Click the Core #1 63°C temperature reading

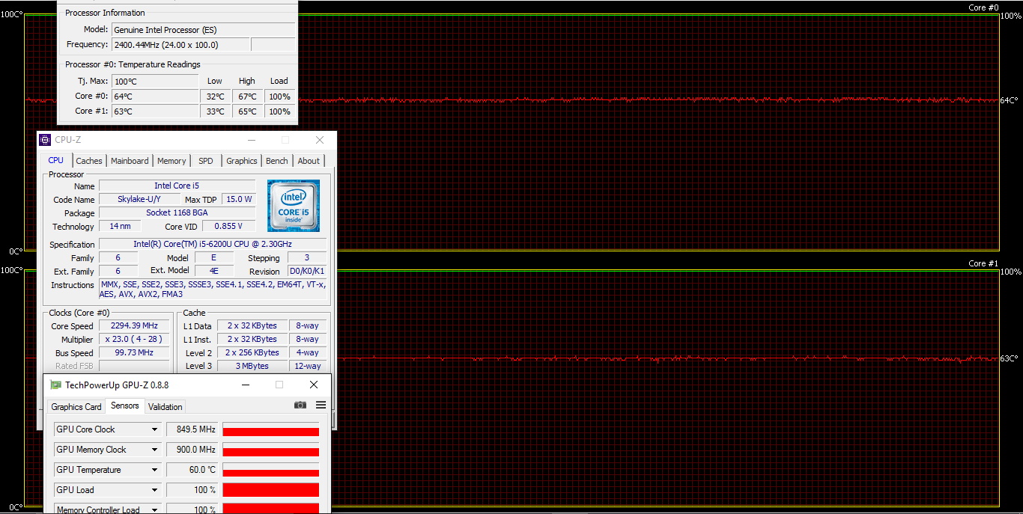pos(155,111)
